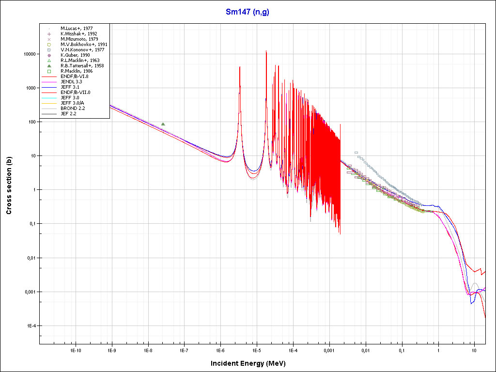Select the green square marker for R.Macklin, 1986

pos(49,71)
